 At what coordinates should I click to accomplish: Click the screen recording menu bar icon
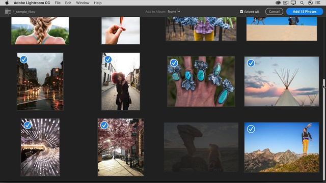[x=286, y=3]
